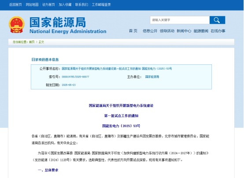Click 目录项的基本信息 heading
This screenshot has width=244, height=178.
coord(45,59)
